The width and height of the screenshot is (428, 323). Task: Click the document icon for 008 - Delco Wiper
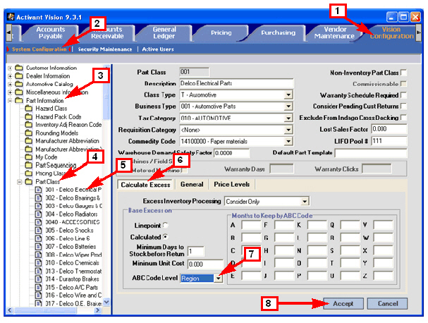click(x=39, y=255)
